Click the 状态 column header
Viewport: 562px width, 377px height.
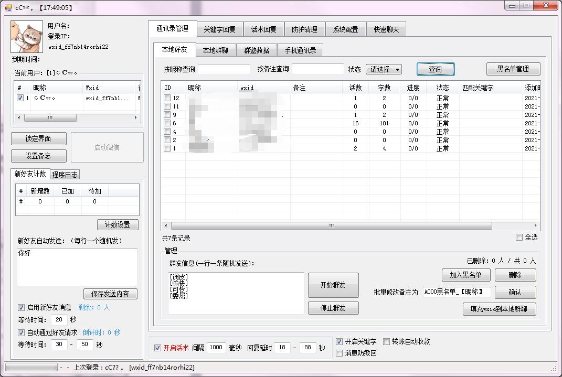coord(443,88)
